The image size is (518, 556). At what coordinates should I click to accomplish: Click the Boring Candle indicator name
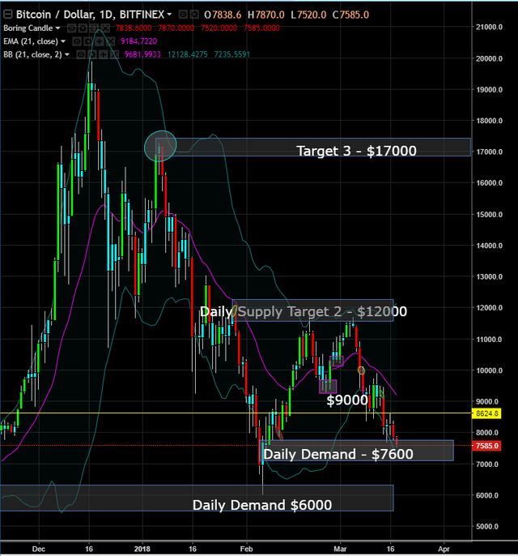click(28, 28)
